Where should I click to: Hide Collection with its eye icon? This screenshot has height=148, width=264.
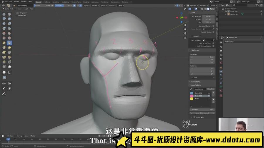[x=261, y=11]
